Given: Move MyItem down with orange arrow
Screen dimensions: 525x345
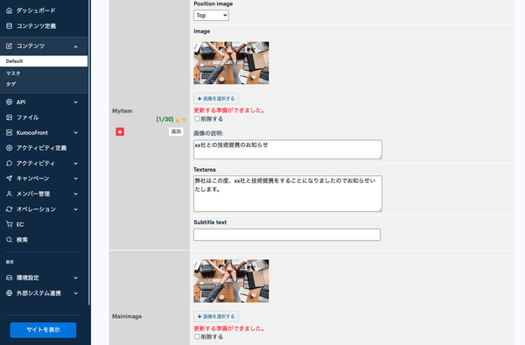Looking at the screenshot, I should click(x=184, y=120).
